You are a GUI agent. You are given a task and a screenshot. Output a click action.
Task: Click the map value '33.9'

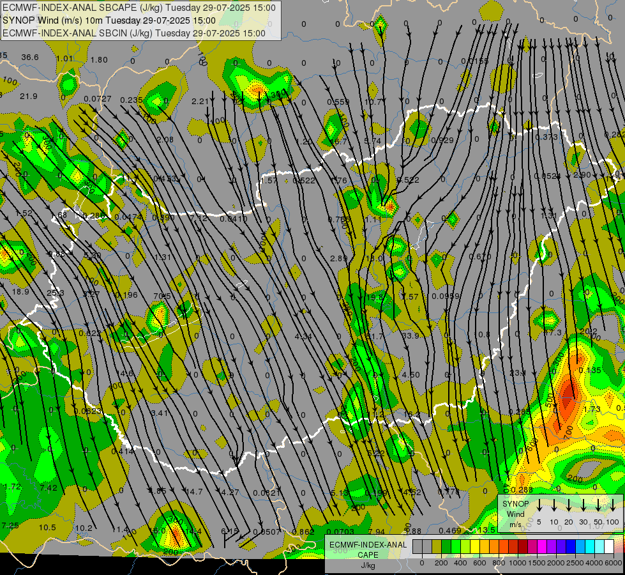coord(410,335)
